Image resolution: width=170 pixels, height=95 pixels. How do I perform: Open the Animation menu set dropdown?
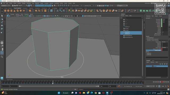(x=5, y=6)
